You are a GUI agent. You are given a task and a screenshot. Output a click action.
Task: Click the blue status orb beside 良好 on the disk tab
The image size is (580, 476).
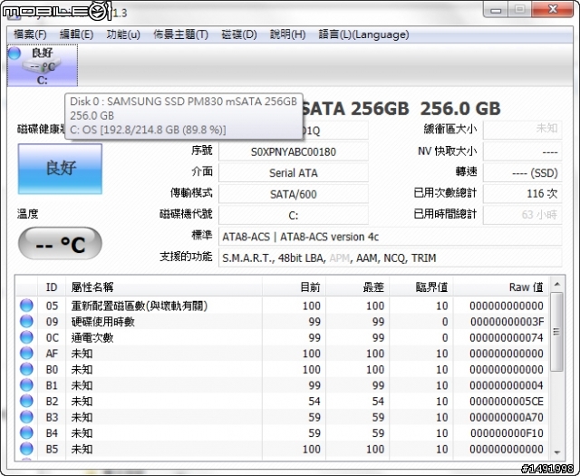pos(14,53)
